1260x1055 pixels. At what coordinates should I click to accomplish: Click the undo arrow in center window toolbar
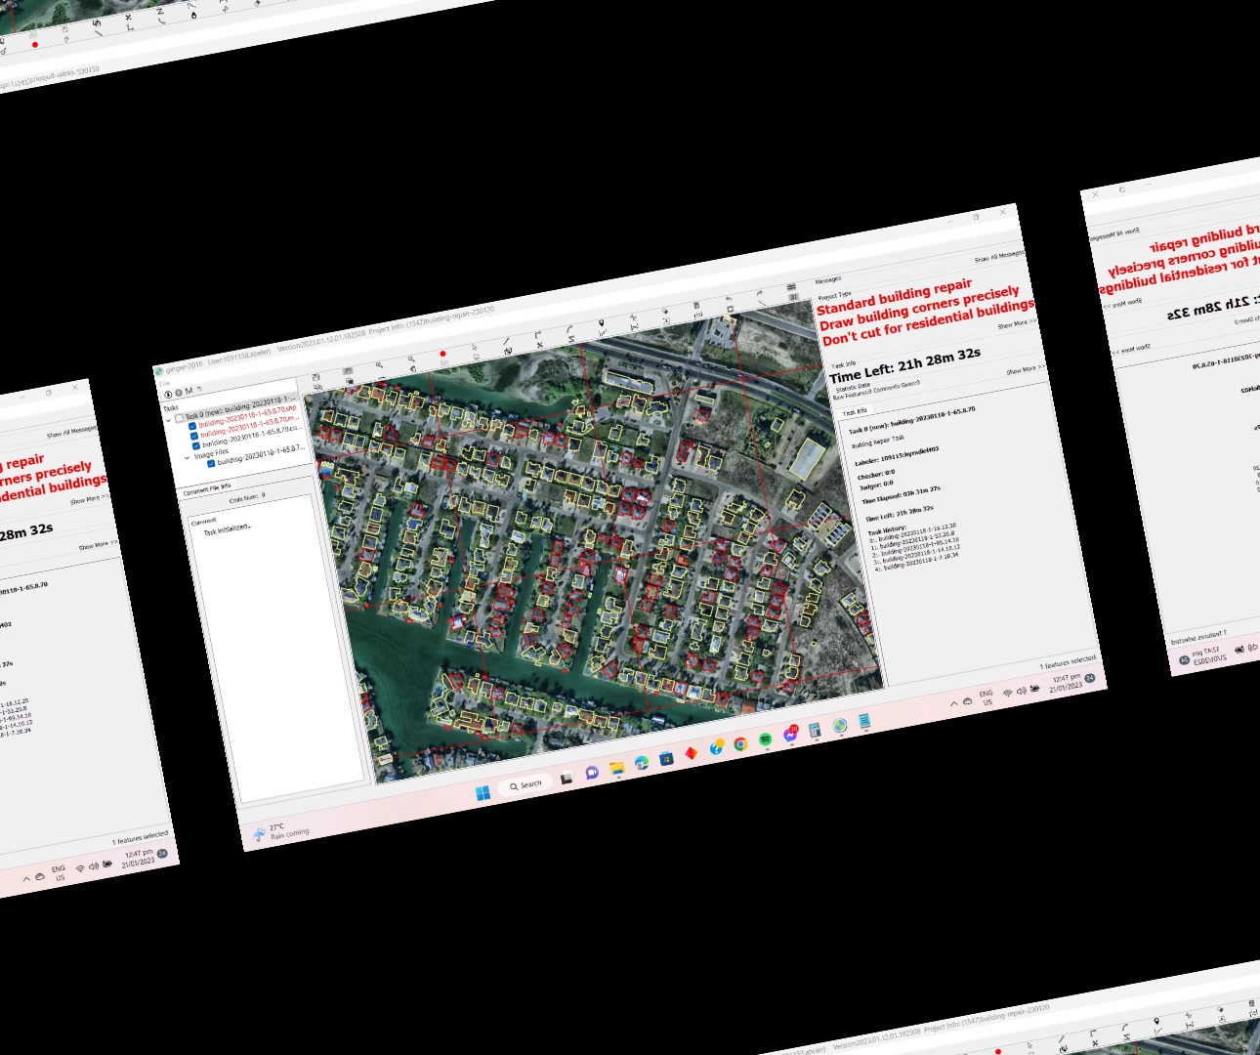pos(728,299)
